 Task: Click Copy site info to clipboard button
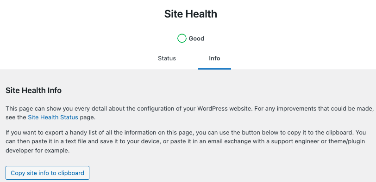pyautogui.click(x=48, y=173)
